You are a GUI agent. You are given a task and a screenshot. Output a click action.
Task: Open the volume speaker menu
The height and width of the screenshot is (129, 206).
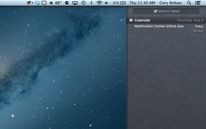pos(107,3)
